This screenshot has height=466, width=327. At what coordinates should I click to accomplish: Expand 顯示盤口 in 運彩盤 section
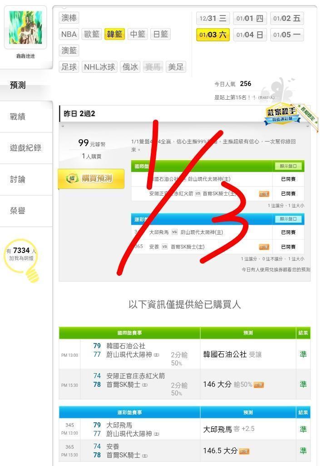pyautogui.click(x=288, y=219)
